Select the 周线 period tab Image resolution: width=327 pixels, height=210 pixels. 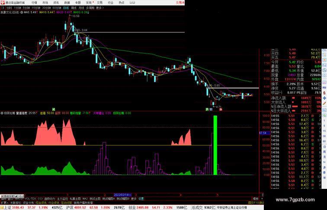pos(74,8)
